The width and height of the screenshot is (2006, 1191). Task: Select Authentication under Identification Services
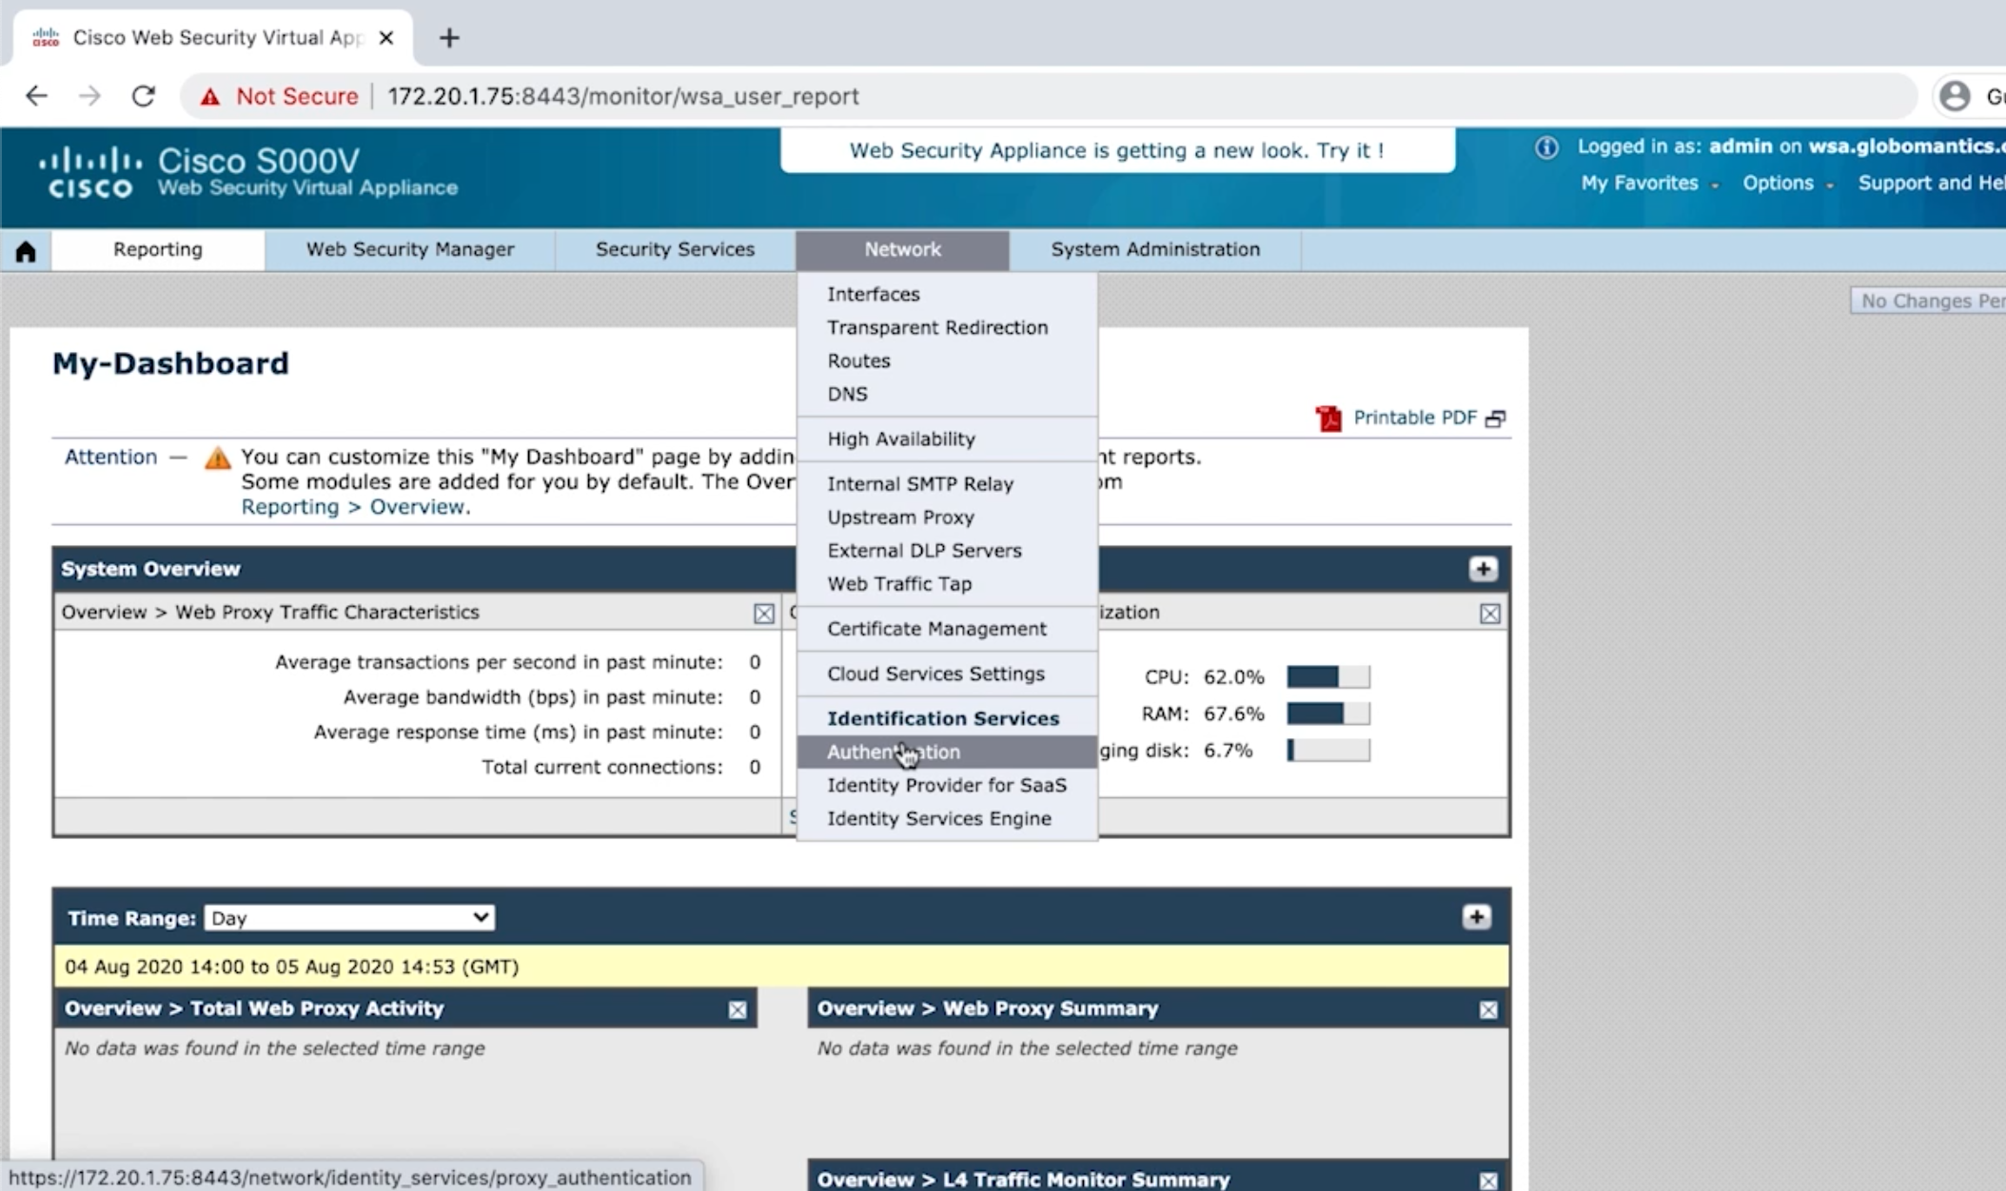947,752
